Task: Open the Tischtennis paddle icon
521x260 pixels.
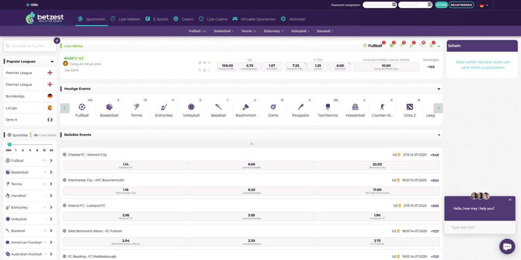Action: pyautogui.click(x=327, y=107)
